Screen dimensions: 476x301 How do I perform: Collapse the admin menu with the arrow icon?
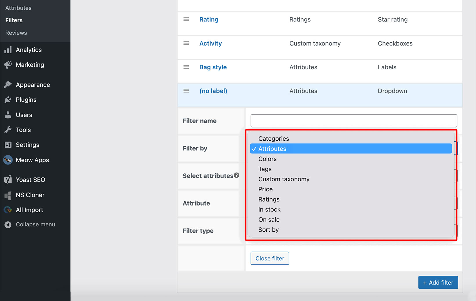8,224
